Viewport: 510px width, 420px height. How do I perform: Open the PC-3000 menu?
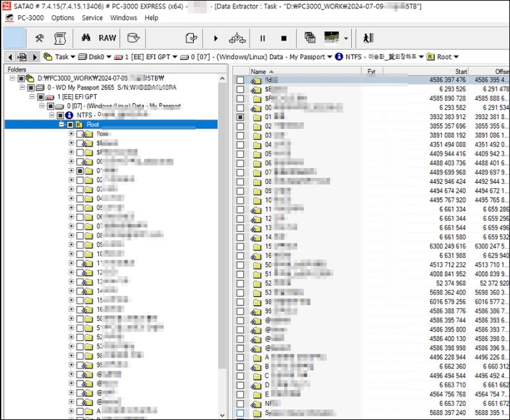coord(31,18)
